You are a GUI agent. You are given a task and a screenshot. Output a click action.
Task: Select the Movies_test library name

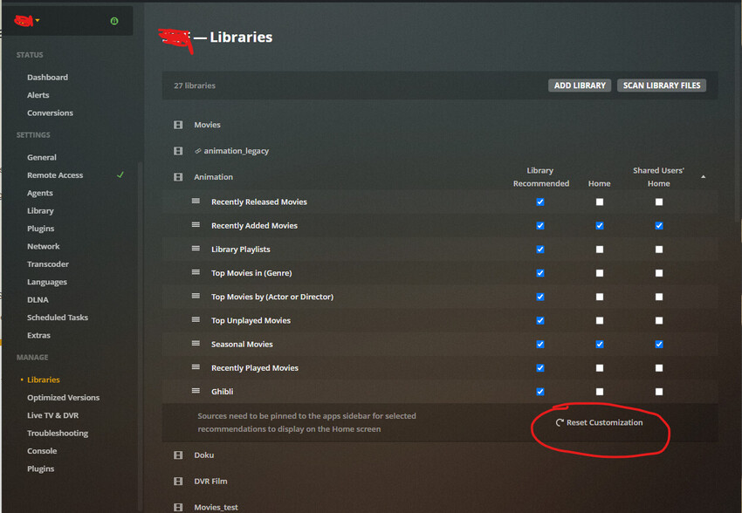[x=216, y=507]
